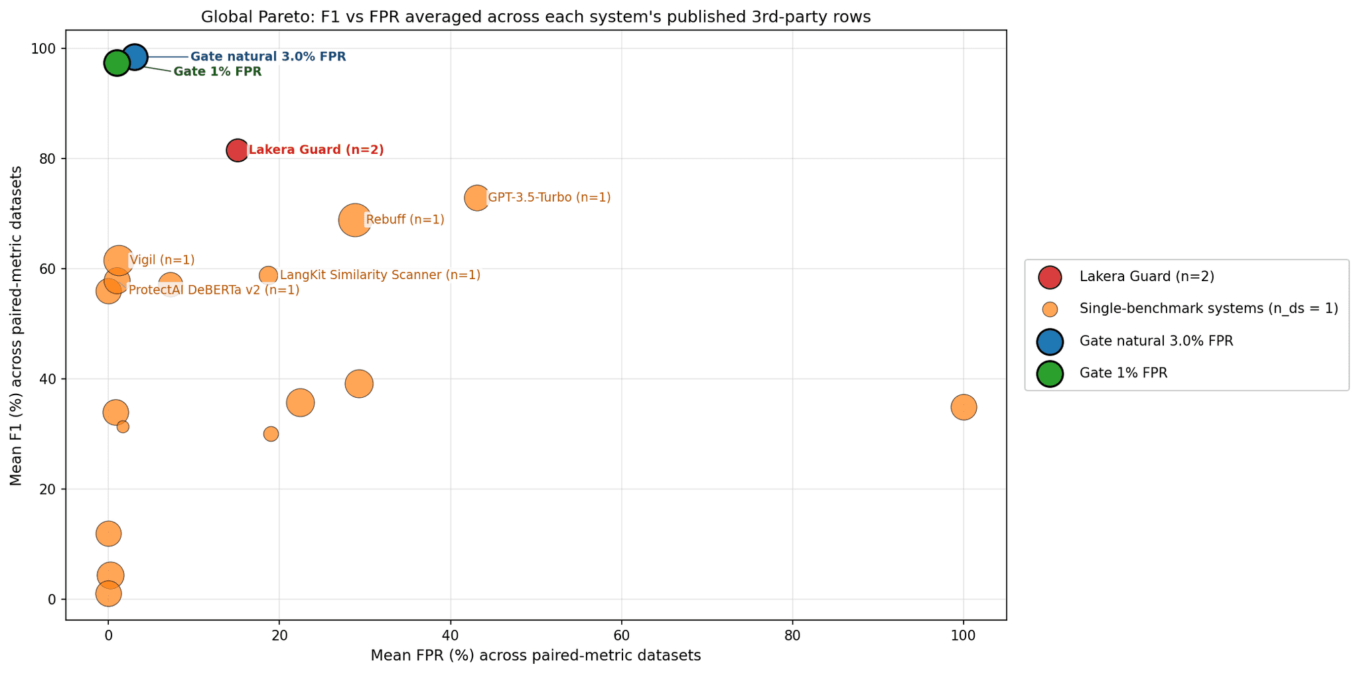Click x-axis tick label '60'

pos(622,635)
